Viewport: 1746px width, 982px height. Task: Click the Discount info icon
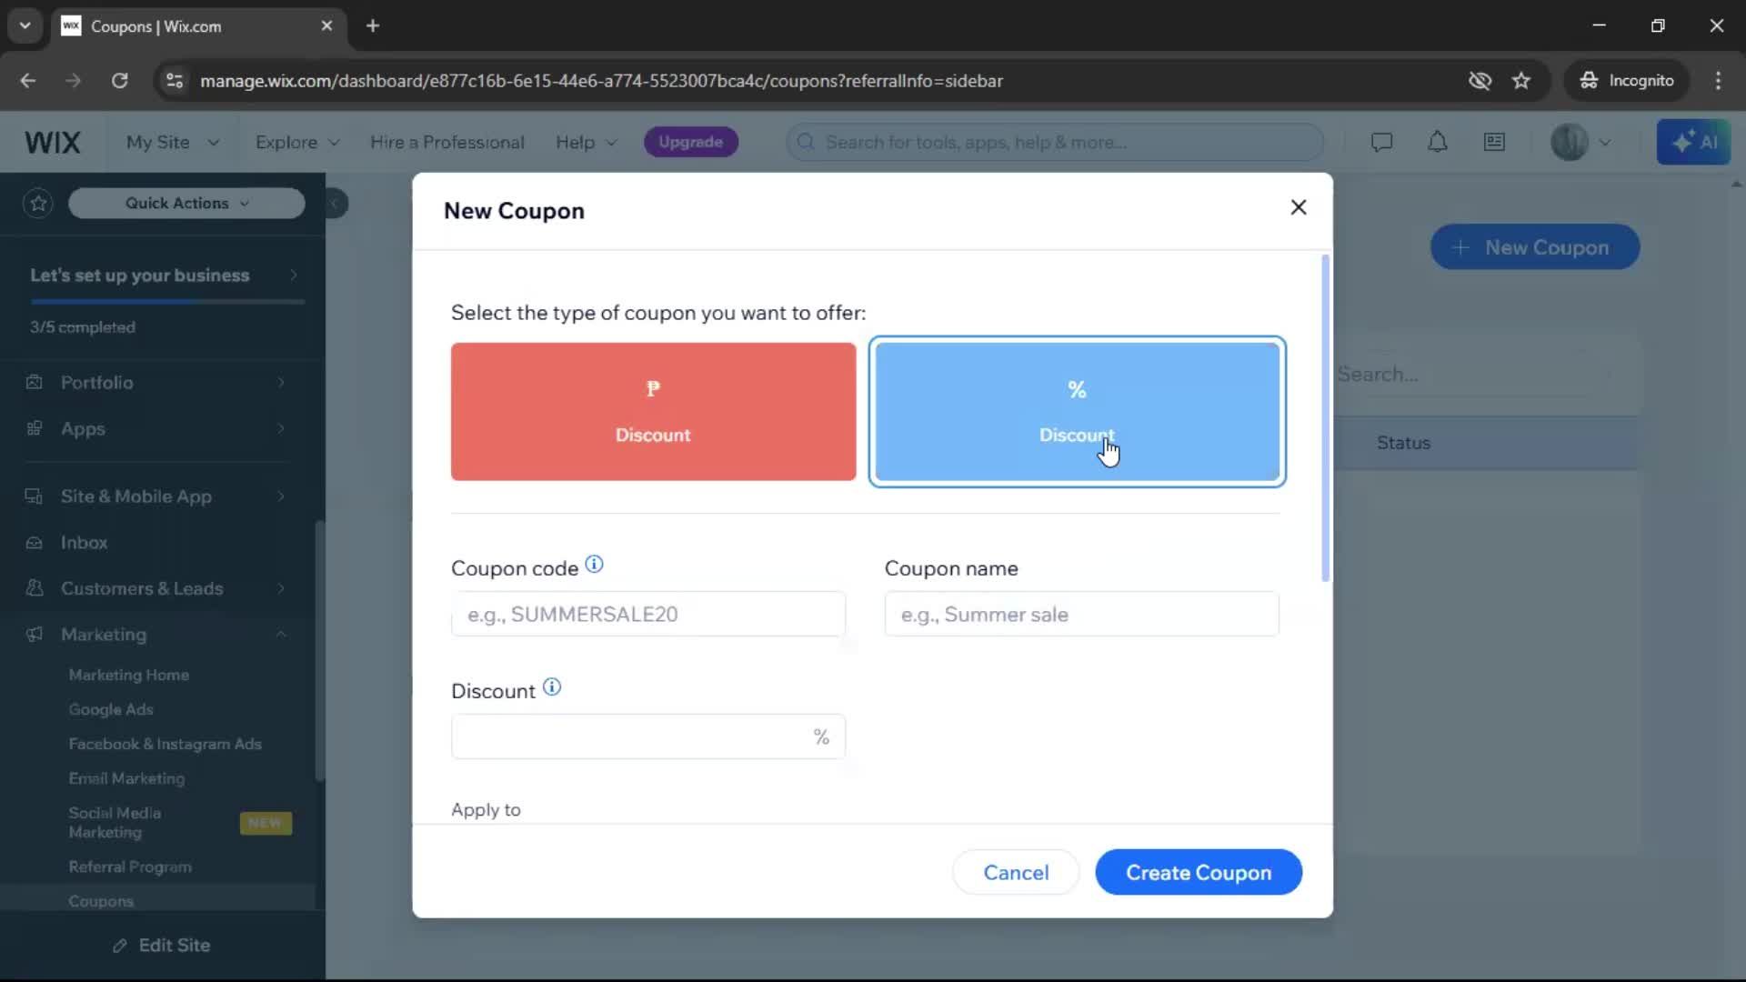click(552, 687)
